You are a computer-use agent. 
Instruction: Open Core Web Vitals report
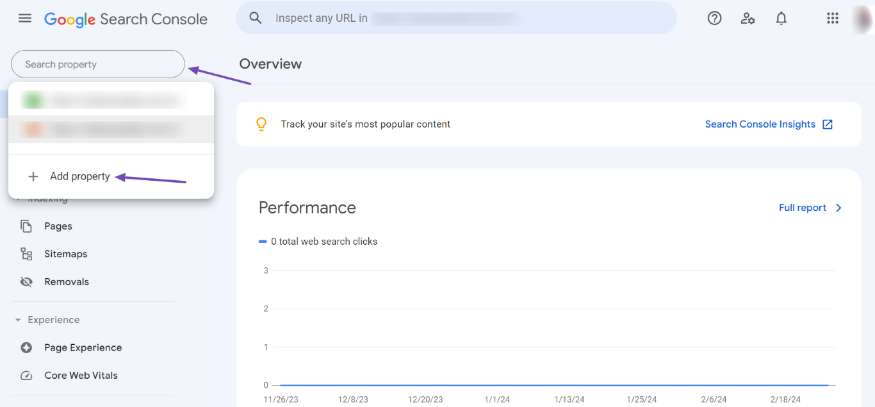pos(81,376)
